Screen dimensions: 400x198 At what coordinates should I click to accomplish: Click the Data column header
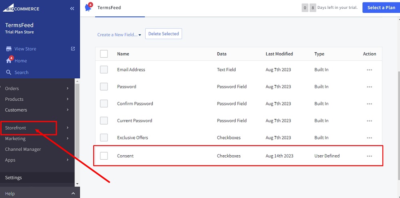tap(222, 54)
